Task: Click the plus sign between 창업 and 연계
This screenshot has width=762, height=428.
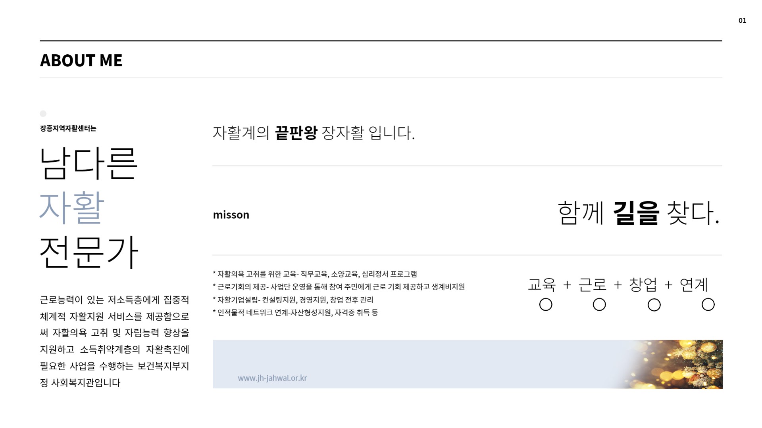Action: tap(668, 285)
